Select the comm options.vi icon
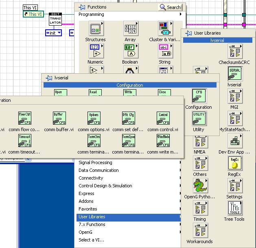The height and width of the screenshot is (248, 256). point(94,118)
